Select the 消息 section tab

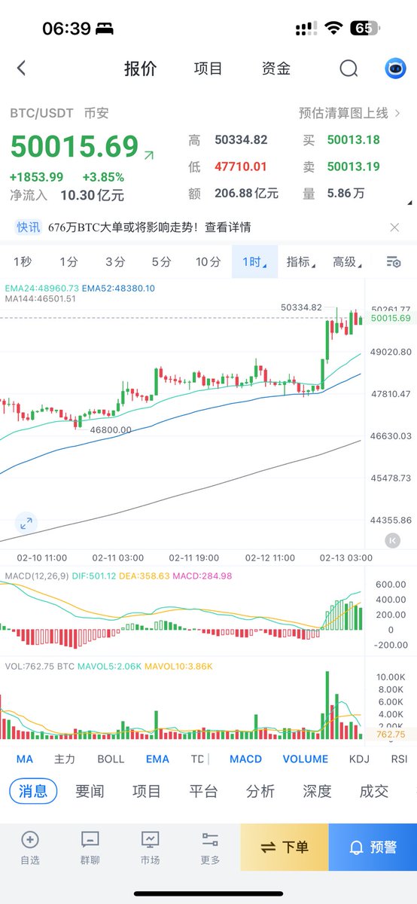pos(32,791)
